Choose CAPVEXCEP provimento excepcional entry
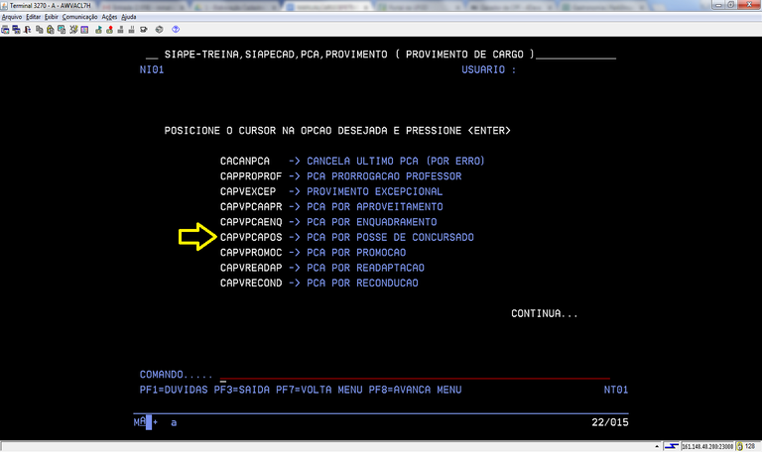 [251, 191]
